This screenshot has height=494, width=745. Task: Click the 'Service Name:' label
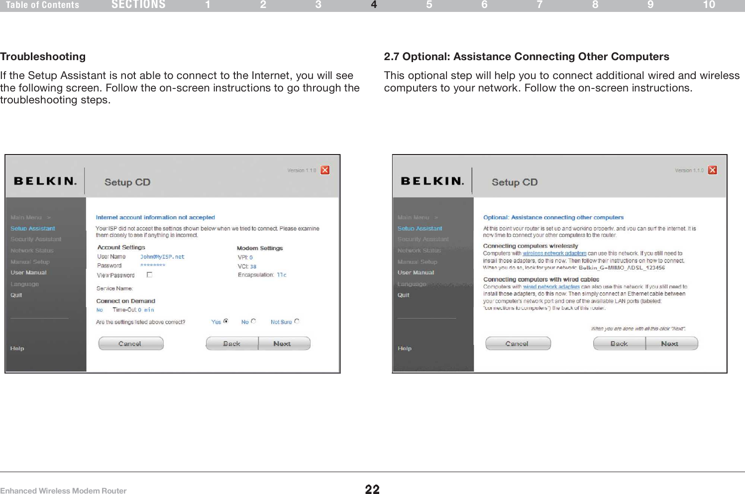(114, 288)
